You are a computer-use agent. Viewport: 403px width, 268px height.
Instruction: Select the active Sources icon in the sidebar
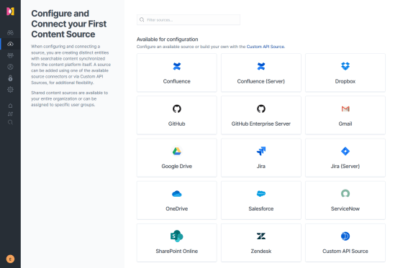pyautogui.click(x=10, y=44)
